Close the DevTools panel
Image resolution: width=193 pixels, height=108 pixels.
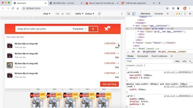pos(190,14)
